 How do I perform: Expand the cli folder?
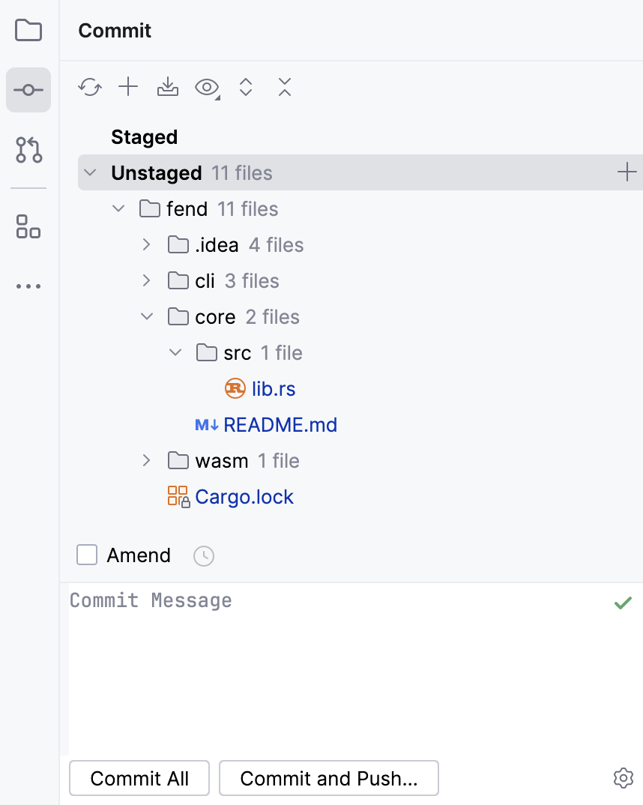(x=146, y=280)
